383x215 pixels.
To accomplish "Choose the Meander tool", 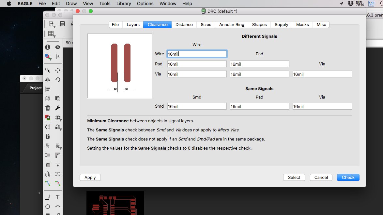I will point(48,174).
